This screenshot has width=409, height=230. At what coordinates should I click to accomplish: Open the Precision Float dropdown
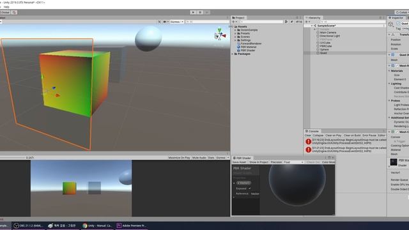pos(293,162)
